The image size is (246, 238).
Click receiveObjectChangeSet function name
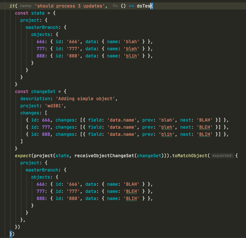(x=104, y=155)
